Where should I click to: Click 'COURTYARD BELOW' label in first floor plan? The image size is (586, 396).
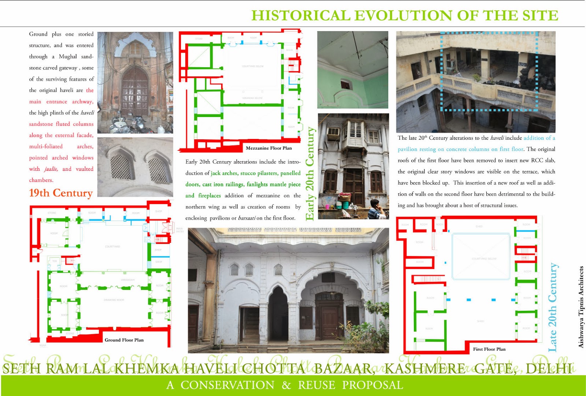click(484, 259)
